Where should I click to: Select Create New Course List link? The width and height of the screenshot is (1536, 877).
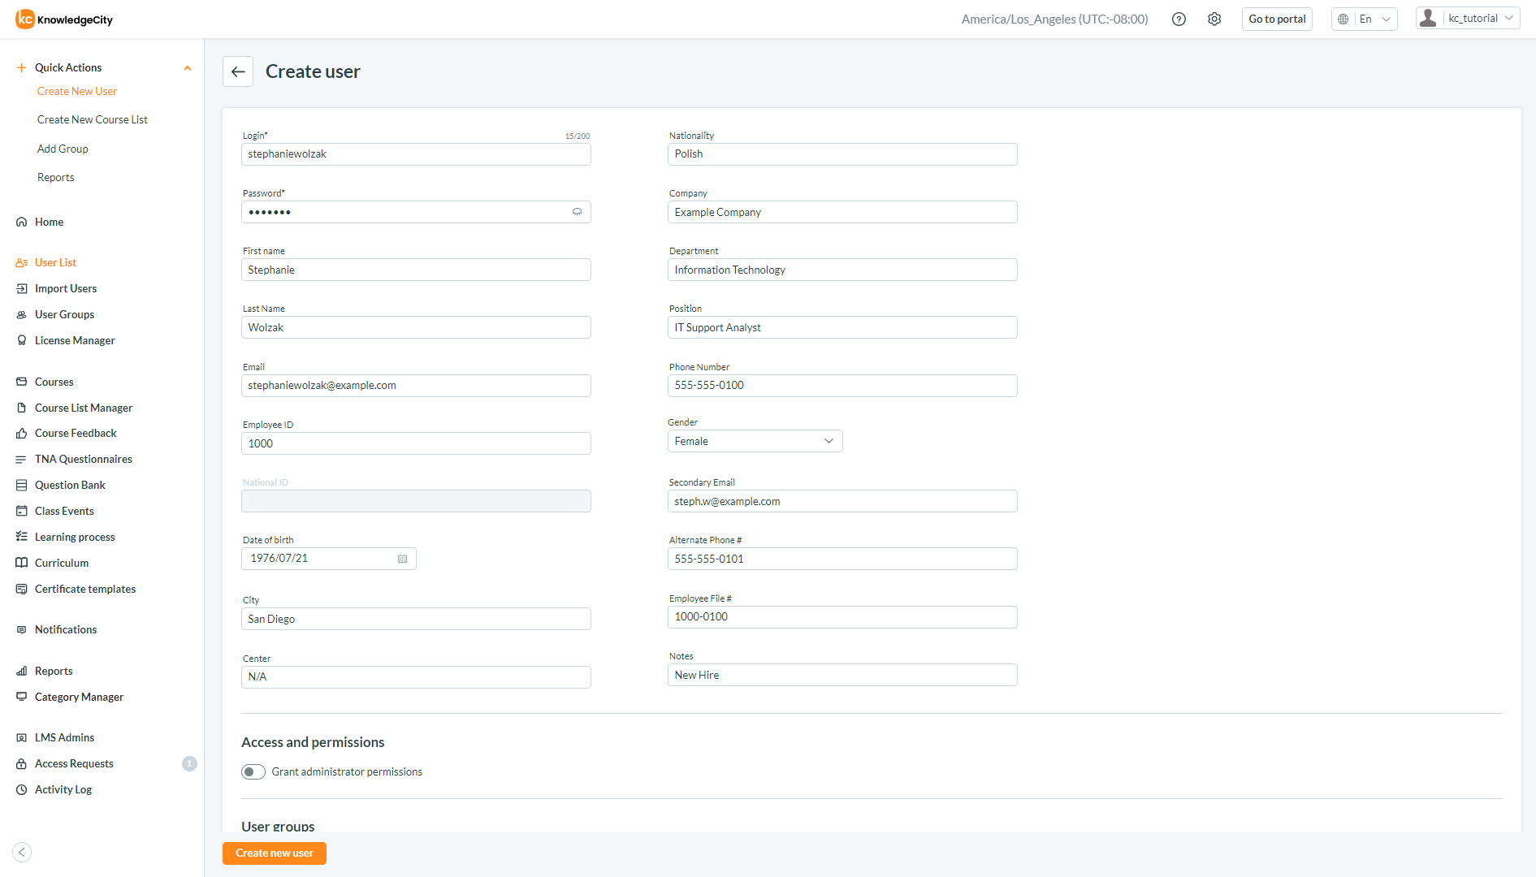pos(93,119)
